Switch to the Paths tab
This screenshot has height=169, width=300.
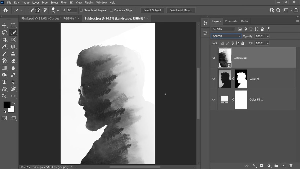click(244, 21)
